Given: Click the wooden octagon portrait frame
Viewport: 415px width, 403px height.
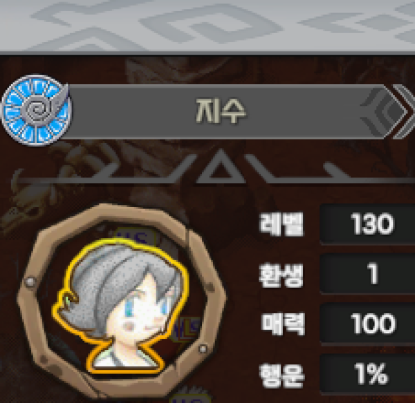Looking at the screenshot, I should (122, 301).
